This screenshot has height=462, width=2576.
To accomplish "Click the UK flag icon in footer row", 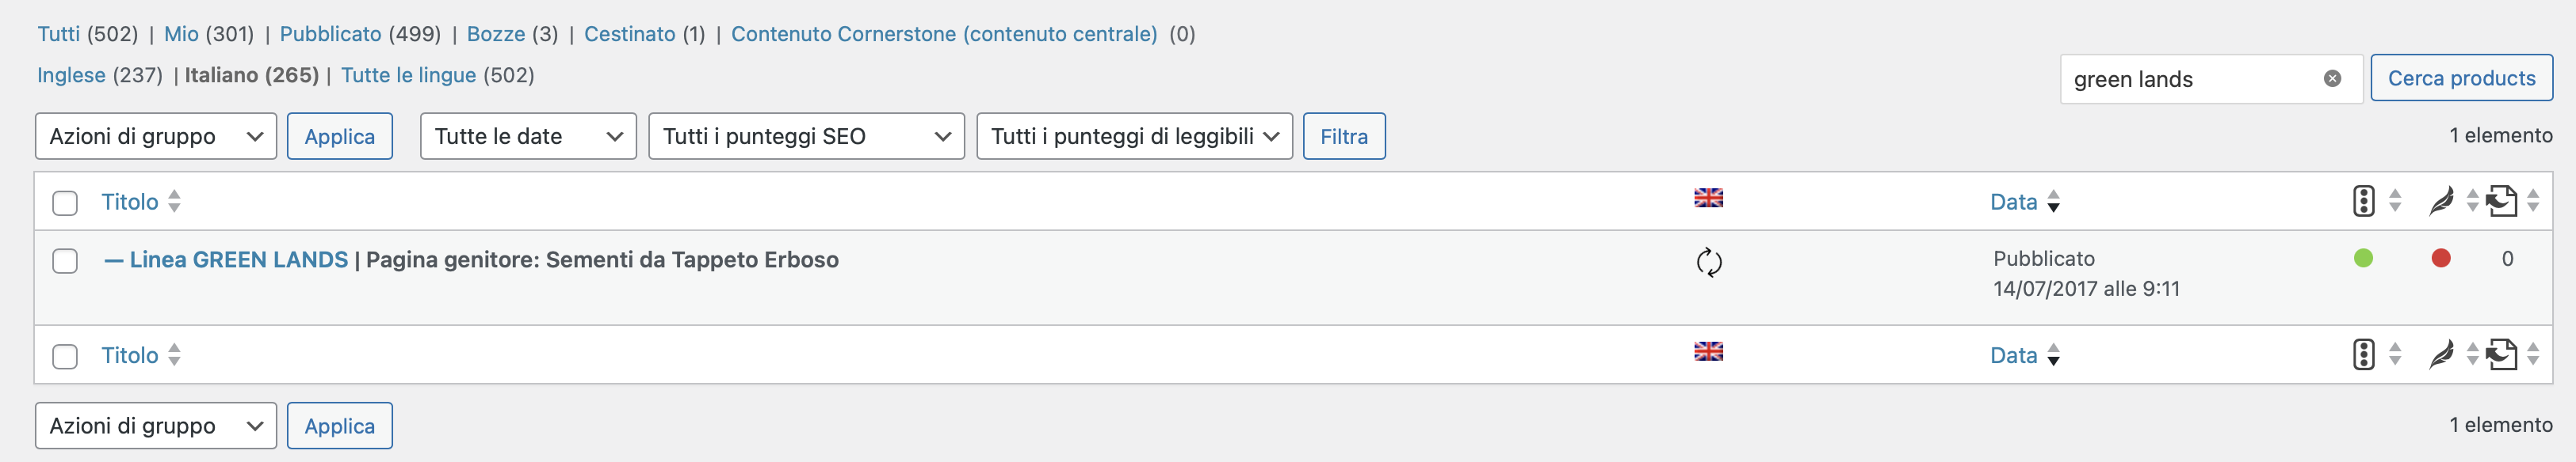I will coord(1708,351).
